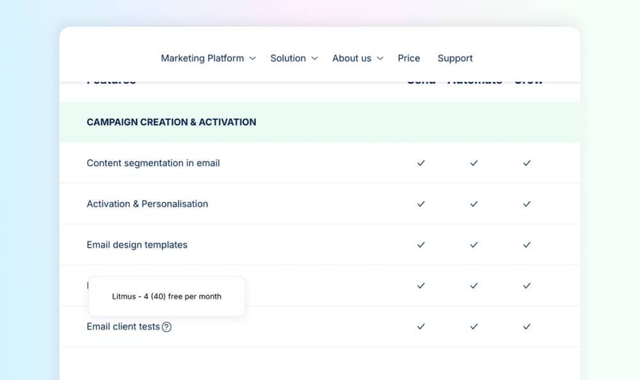This screenshot has height=380, width=640.
Task: Click the Email design templates feature label
Action: [137, 245]
